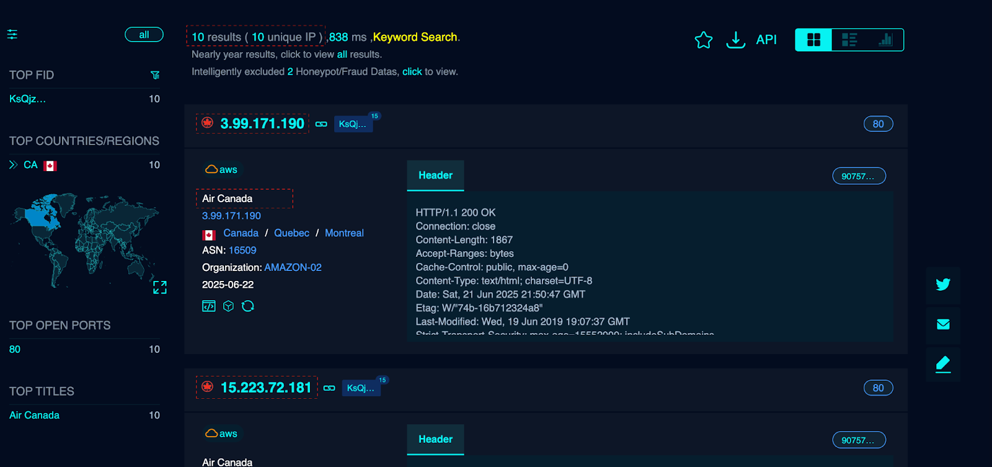This screenshot has width=992, height=467.
Task: Select the KsQj… tag for 3.99.171.190
Action: (353, 124)
